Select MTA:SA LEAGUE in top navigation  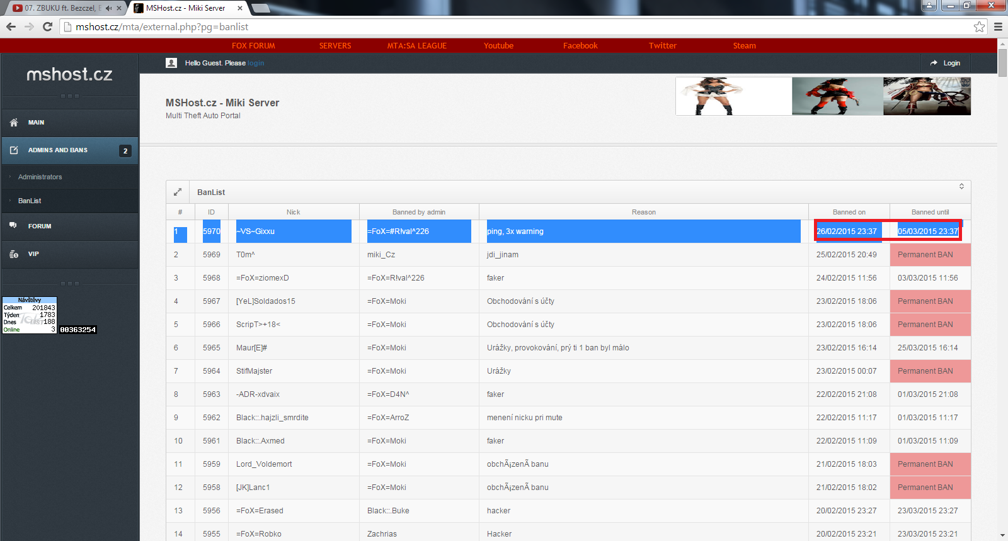pos(416,46)
